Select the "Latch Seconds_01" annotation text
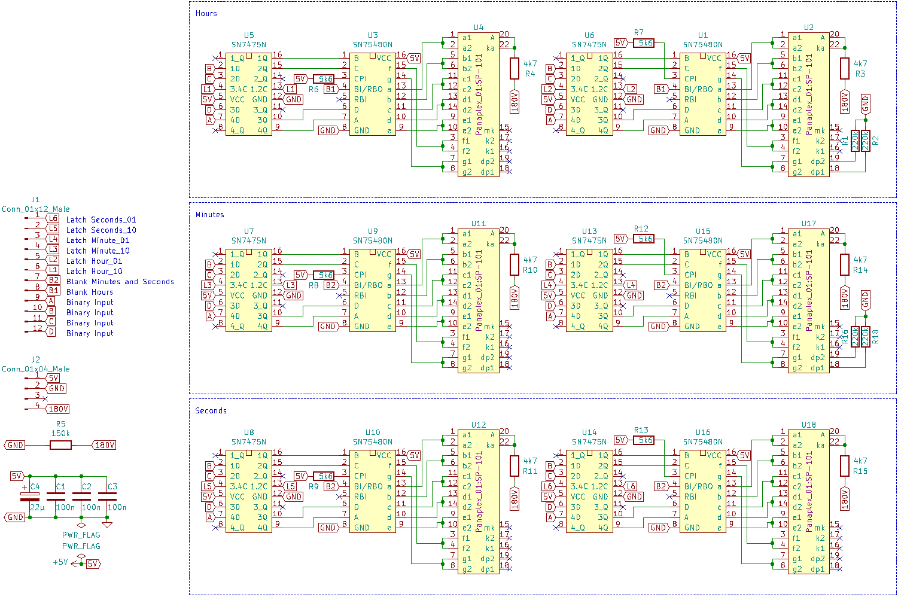The image size is (898, 597). (101, 220)
